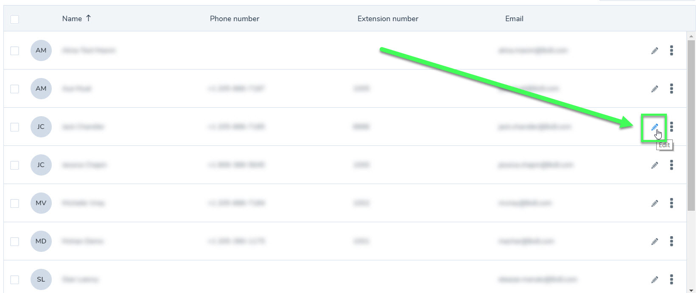The width and height of the screenshot is (697, 293).
Task: Click the pencil icon in the SL row
Action: [655, 279]
